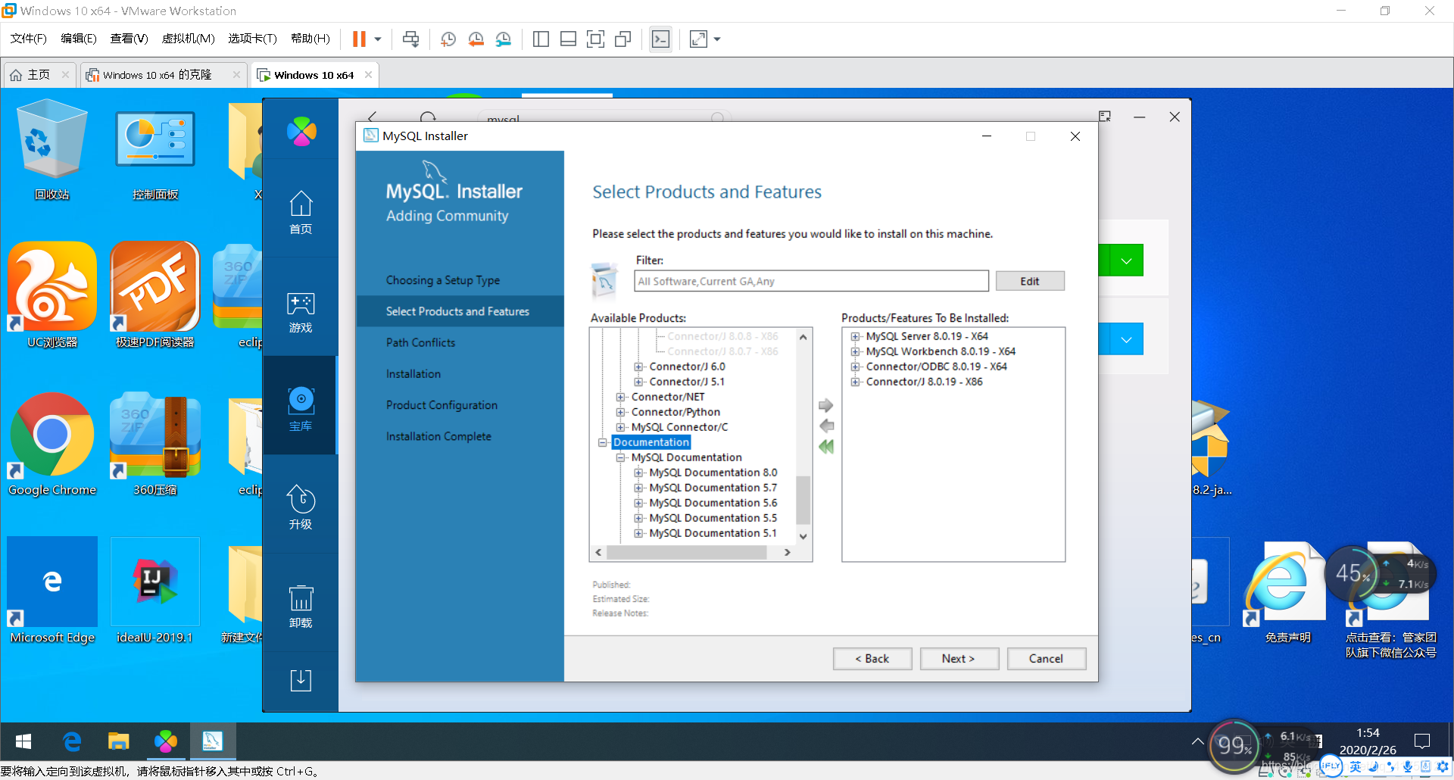Toggle the thumbnail bar layout icon
1454x780 pixels.
pyautogui.click(x=568, y=39)
